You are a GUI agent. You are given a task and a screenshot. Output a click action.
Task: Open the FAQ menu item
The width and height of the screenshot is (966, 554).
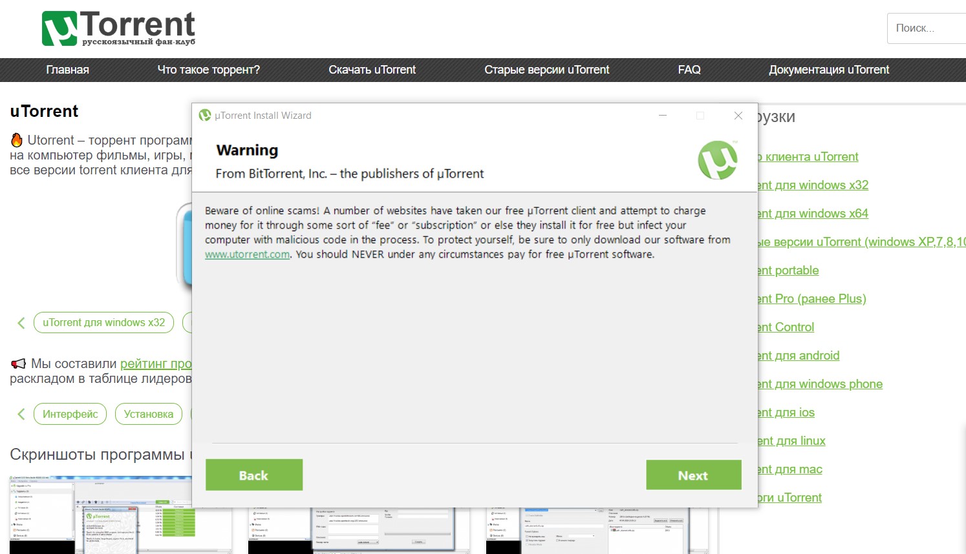click(x=689, y=70)
